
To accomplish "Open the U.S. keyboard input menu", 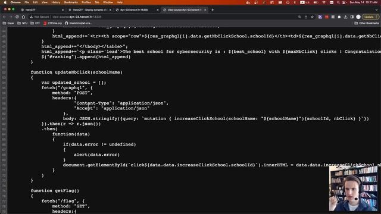I will coord(305,2).
